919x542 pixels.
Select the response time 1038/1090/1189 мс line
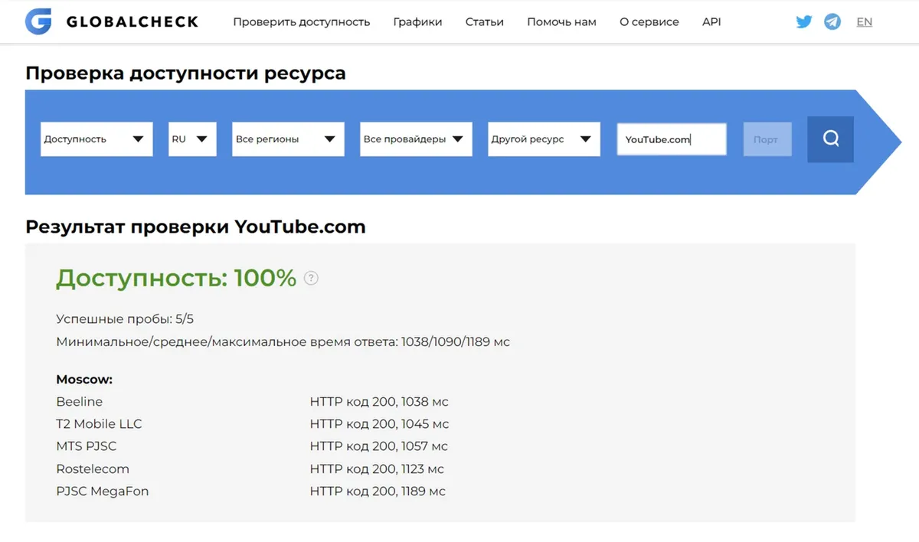pos(283,341)
